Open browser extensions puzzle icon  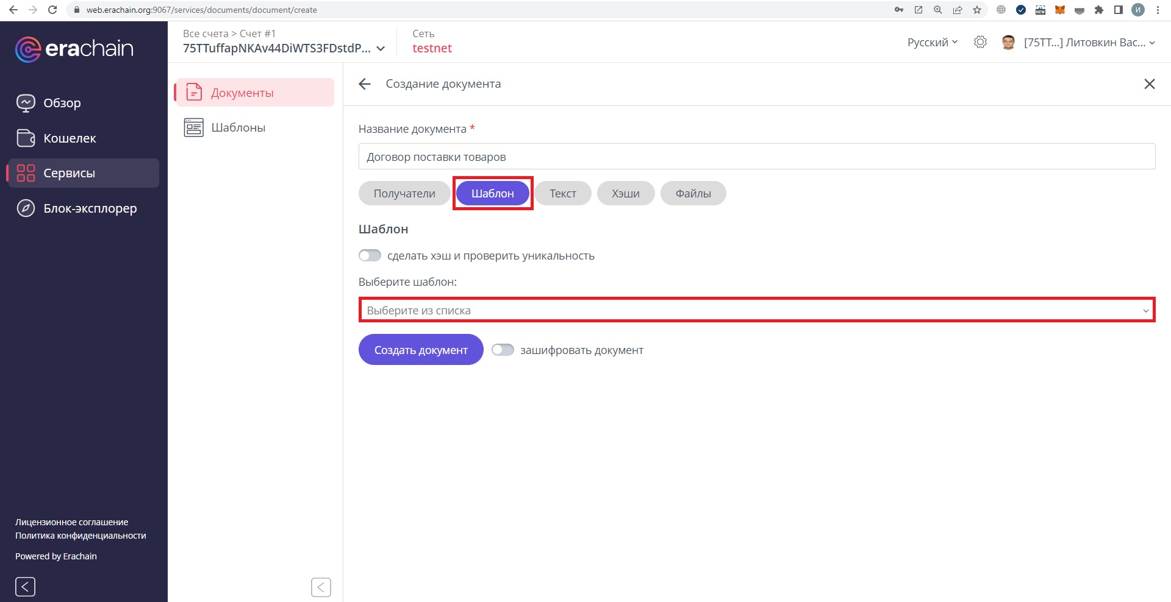1099,10
